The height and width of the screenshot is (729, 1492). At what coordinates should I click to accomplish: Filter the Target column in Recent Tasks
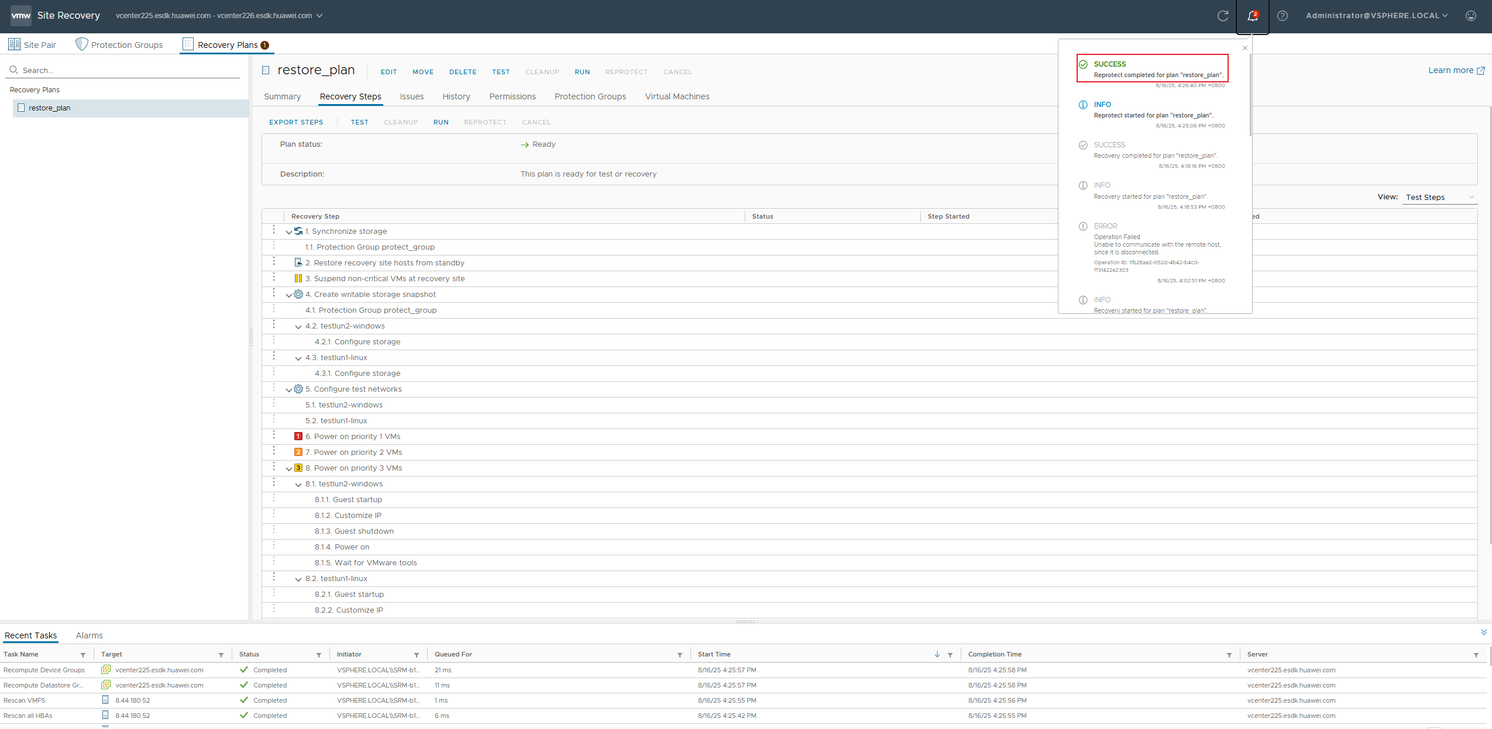(221, 655)
